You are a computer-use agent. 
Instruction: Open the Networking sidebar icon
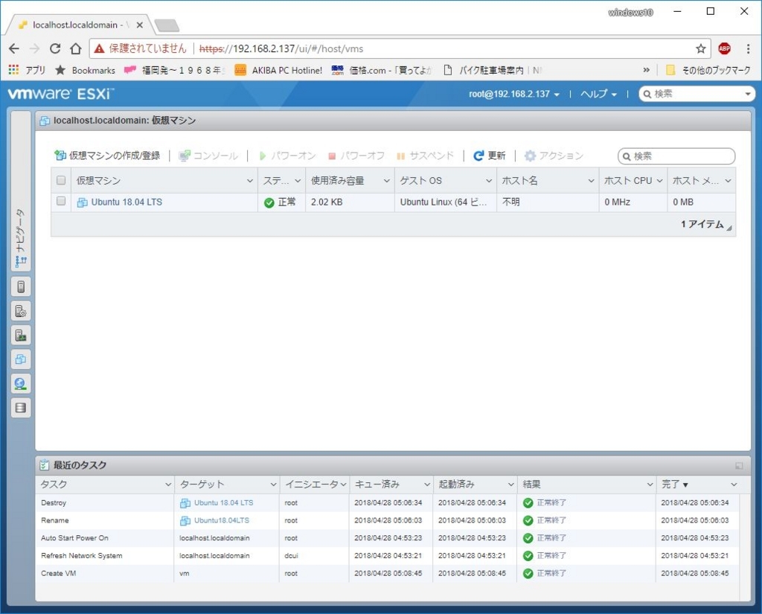point(21,384)
